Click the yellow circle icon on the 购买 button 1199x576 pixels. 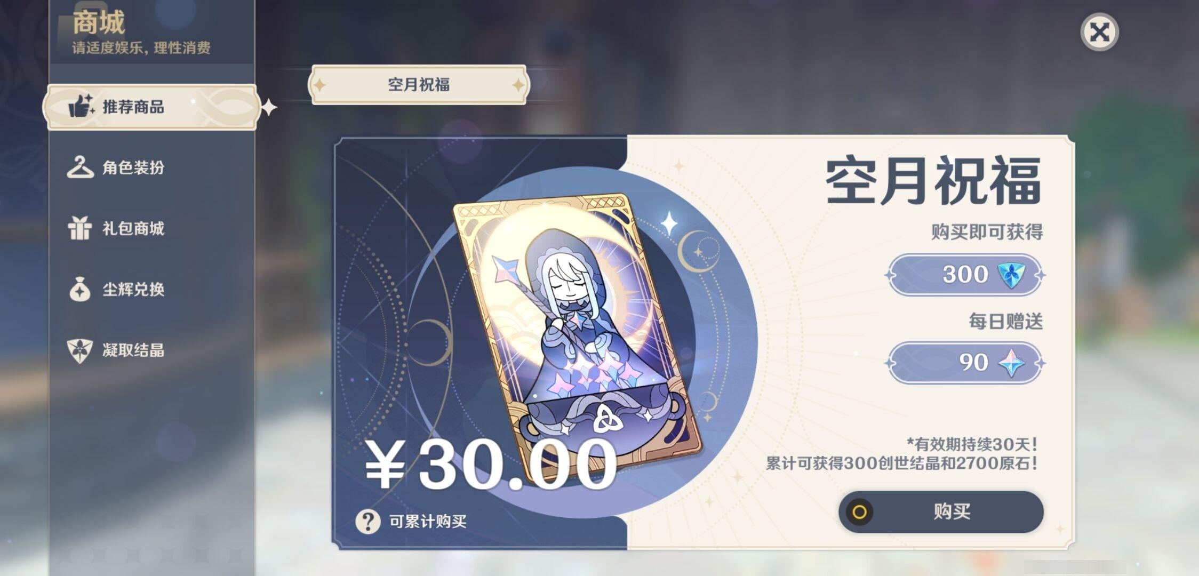coord(859,512)
